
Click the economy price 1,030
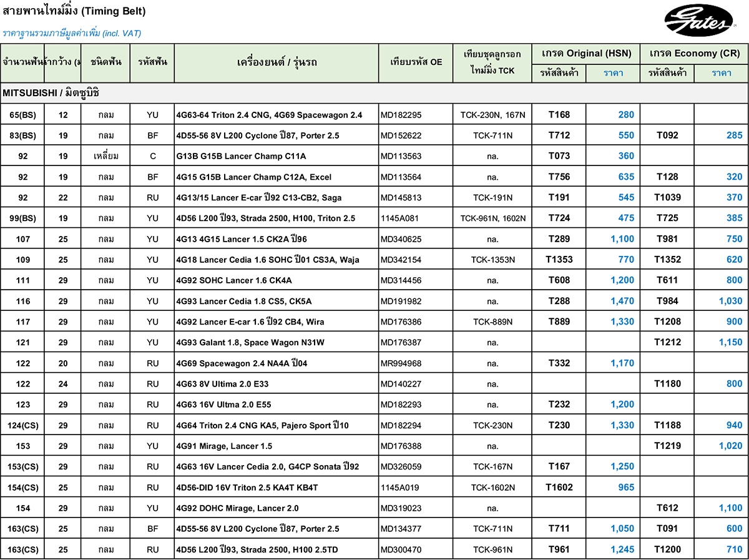click(x=731, y=301)
